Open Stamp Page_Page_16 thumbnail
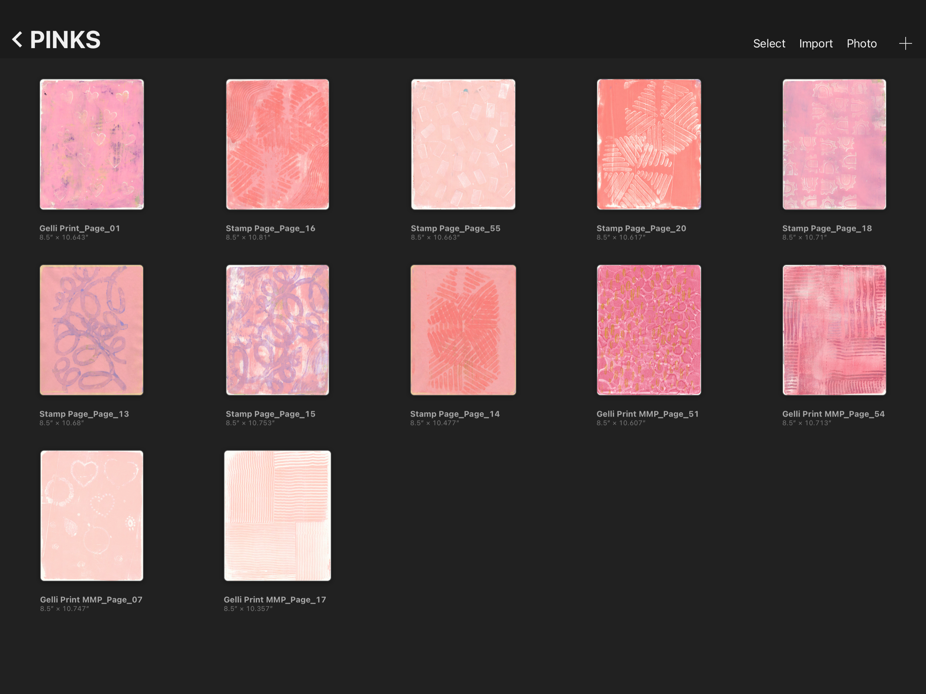The image size is (926, 694). point(277,144)
